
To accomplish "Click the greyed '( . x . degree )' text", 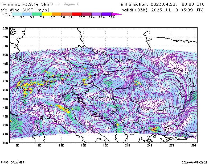I will [65, 4].
